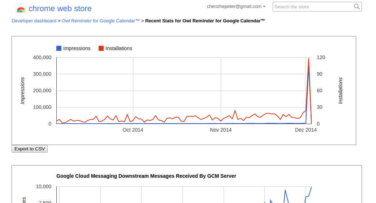The image size is (376, 203).
Task: Click the Impressions legend label
Action: [77, 48]
